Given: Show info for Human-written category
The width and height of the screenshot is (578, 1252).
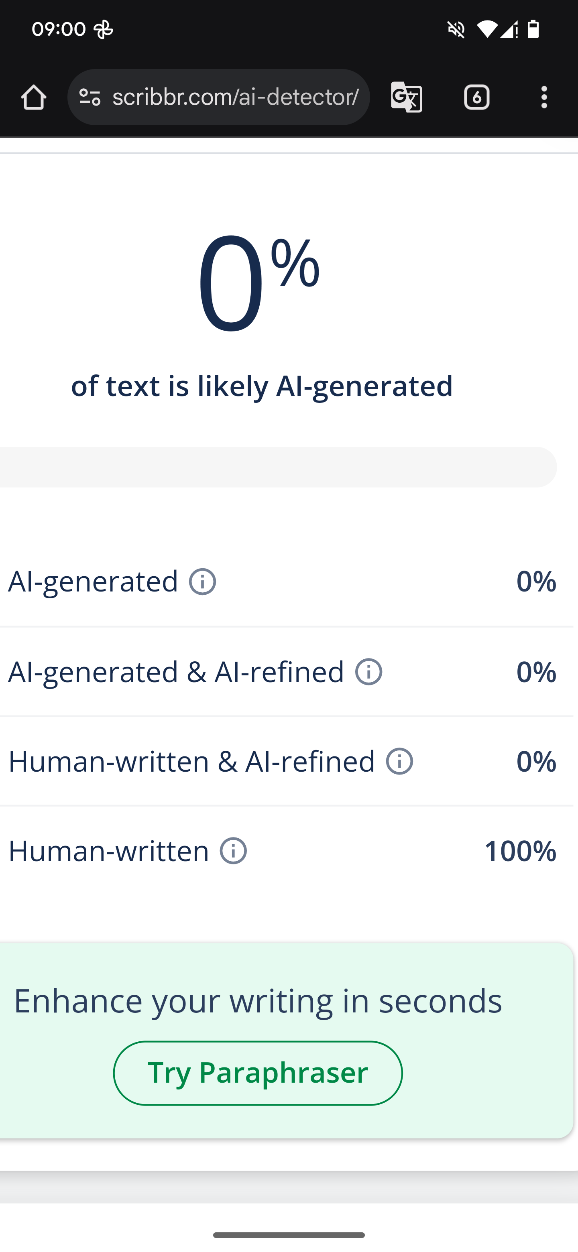Looking at the screenshot, I should [233, 851].
